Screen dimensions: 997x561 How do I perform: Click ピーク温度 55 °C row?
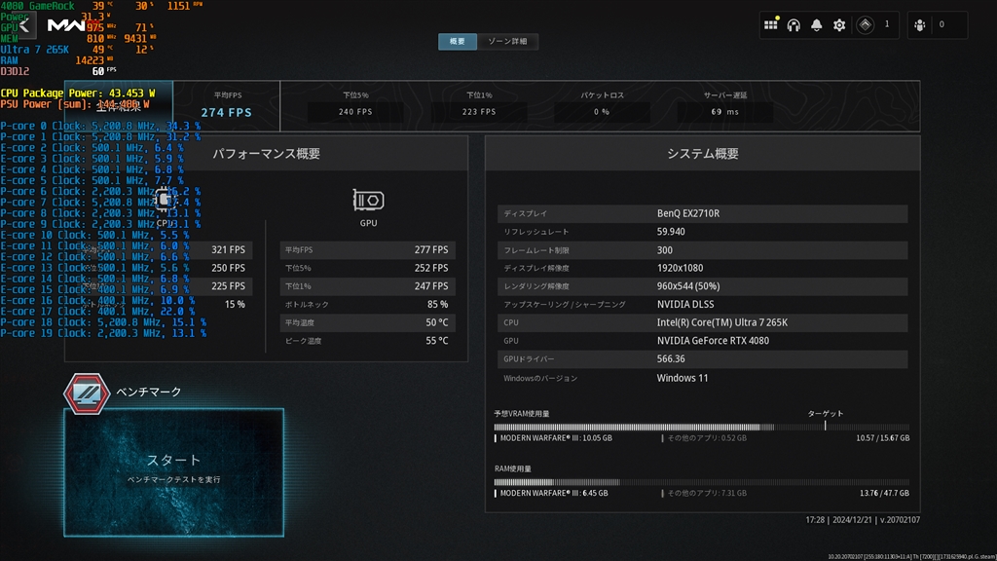[x=367, y=341]
